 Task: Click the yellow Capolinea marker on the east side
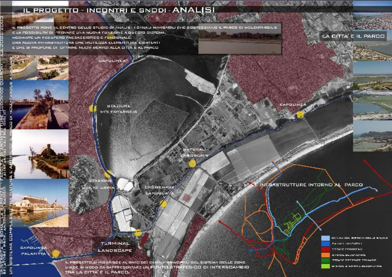(x=300, y=115)
